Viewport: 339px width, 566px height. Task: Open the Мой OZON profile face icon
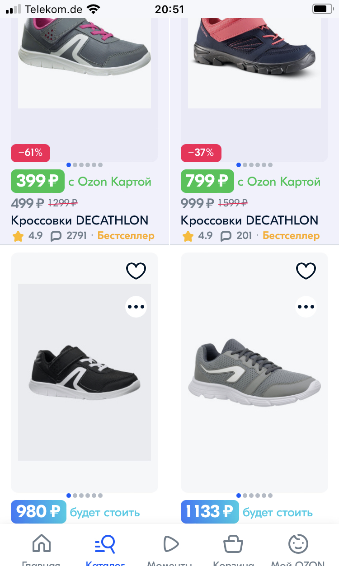(x=298, y=544)
